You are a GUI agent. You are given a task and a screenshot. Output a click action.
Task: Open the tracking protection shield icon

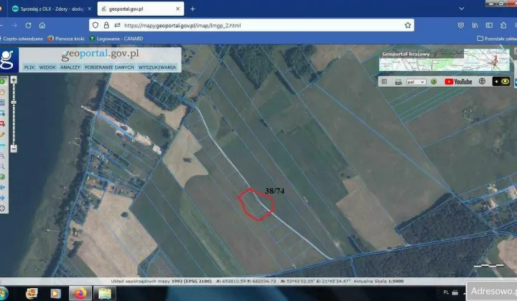click(96, 25)
